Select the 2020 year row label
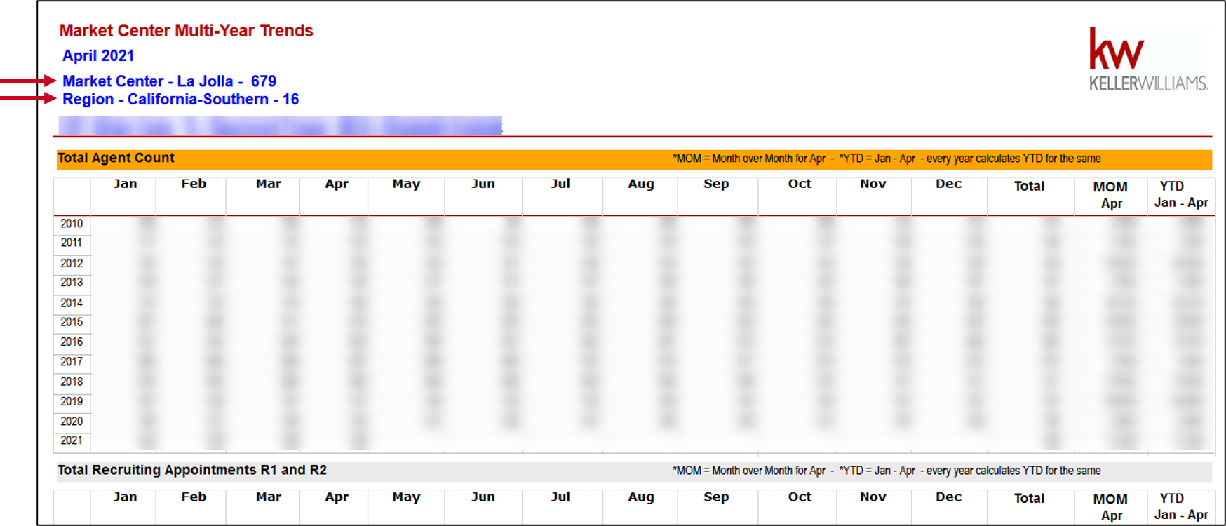The width and height of the screenshot is (1226, 526). tap(72, 422)
